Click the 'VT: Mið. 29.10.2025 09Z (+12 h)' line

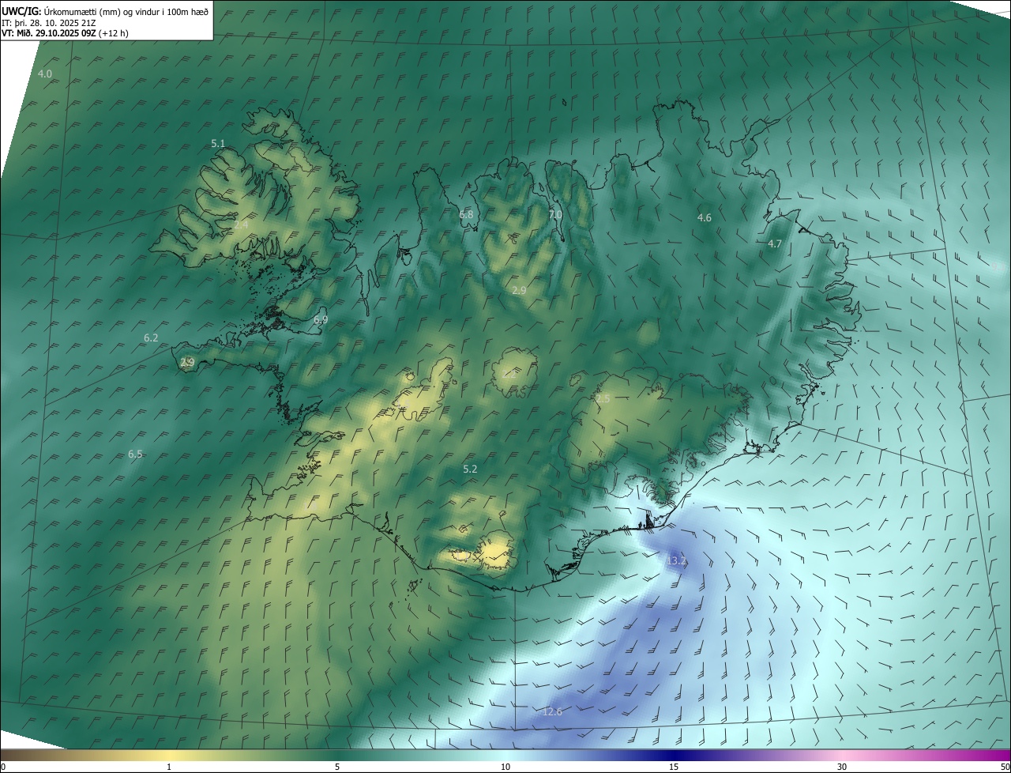coord(66,33)
